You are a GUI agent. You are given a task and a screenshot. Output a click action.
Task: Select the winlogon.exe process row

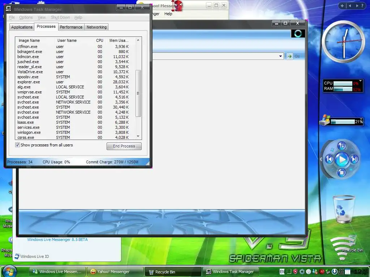[75, 132]
